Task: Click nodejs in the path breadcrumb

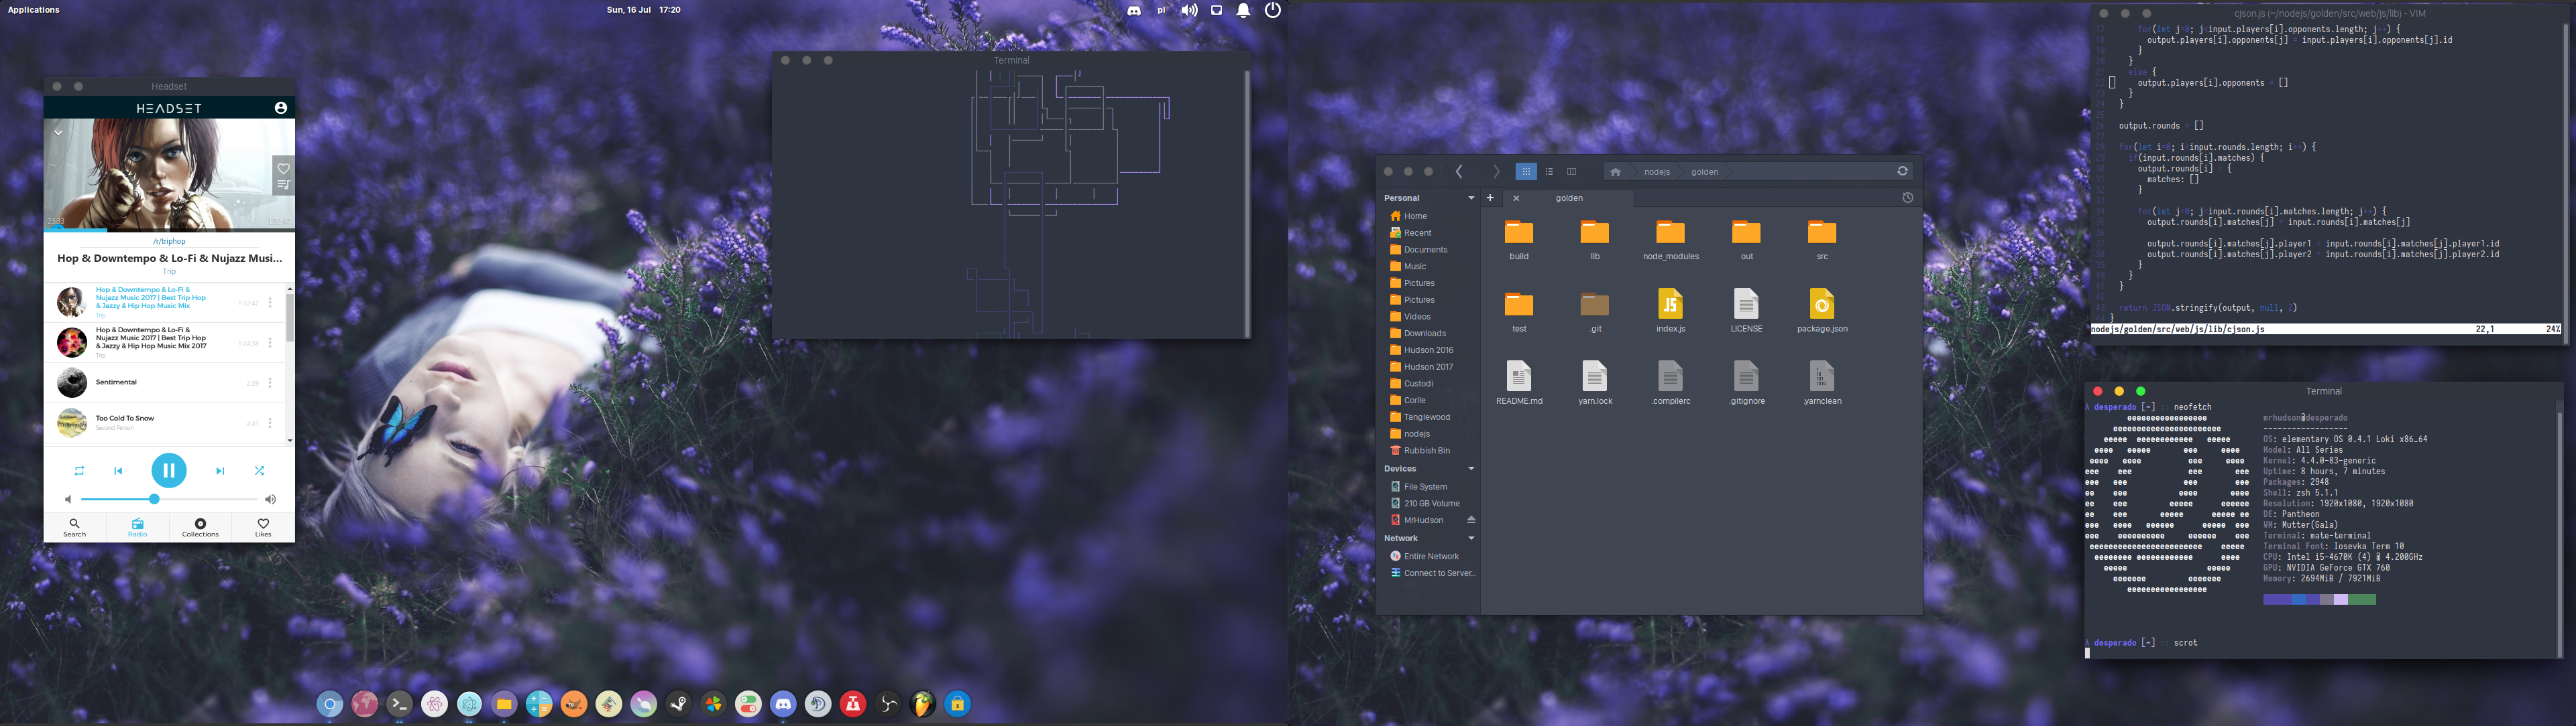Action: coord(1657,171)
